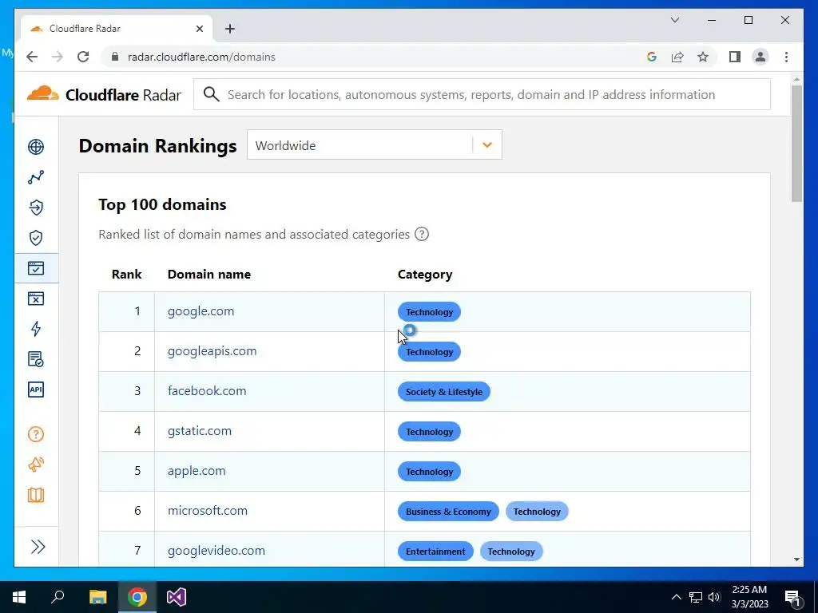Click the share page icon in address bar
818x613 pixels.
677,57
